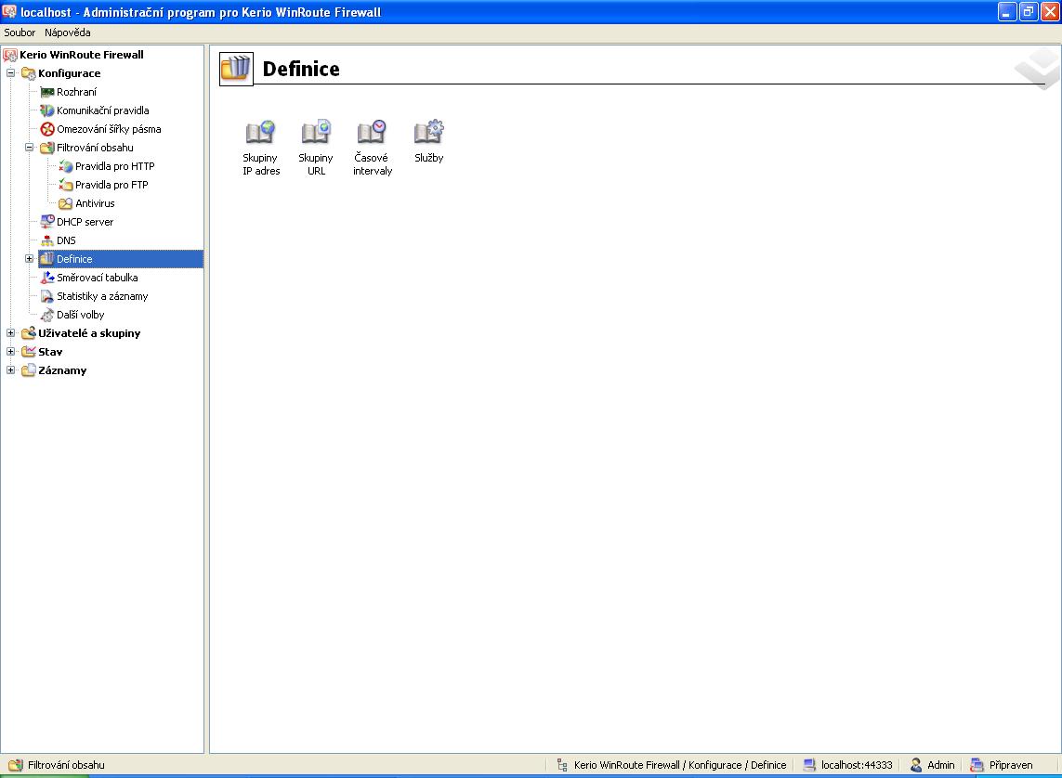Click Připraven text in status bar
Screen dimensions: 1062x778
1011,765
